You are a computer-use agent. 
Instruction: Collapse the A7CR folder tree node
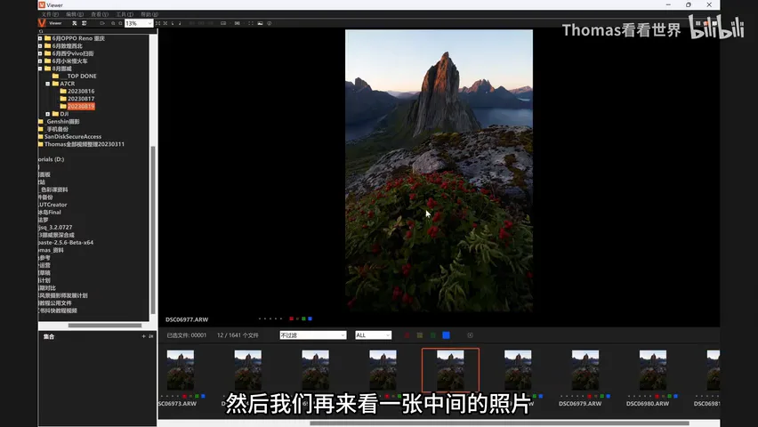coord(48,84)
